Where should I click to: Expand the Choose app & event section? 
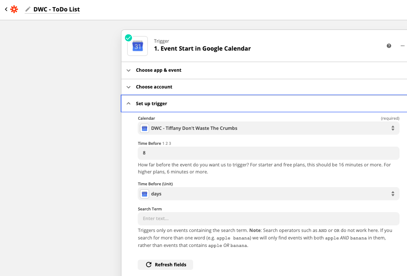pyautogui.click(x=264, y=70)
